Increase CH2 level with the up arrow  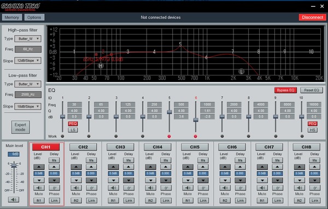point(76,167)
